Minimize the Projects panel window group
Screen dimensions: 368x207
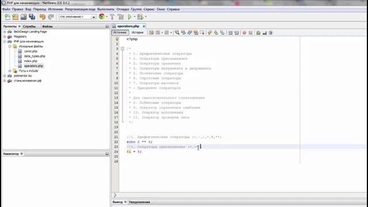[107, 26]
